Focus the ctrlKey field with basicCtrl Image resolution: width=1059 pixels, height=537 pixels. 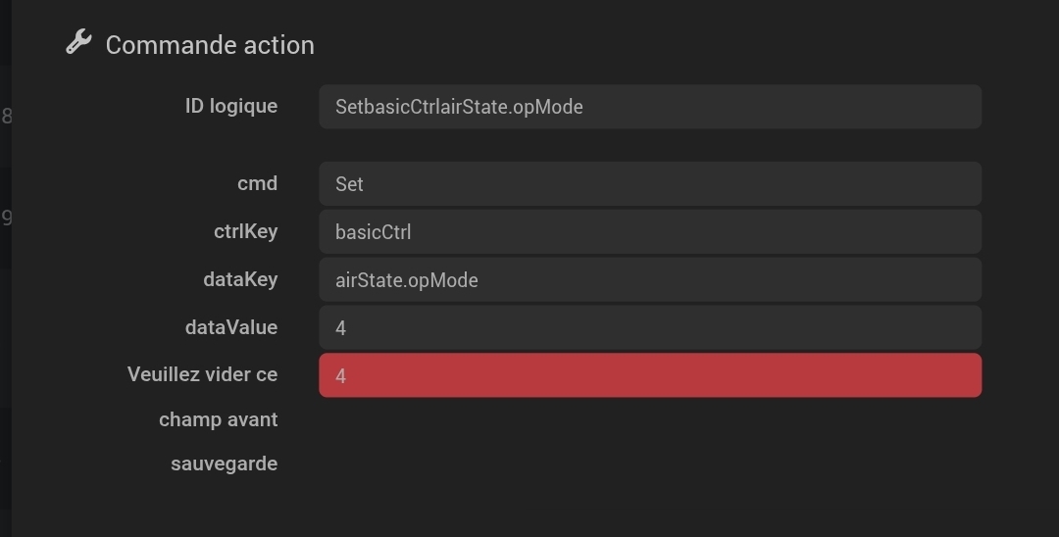click(x=650, y=231)
